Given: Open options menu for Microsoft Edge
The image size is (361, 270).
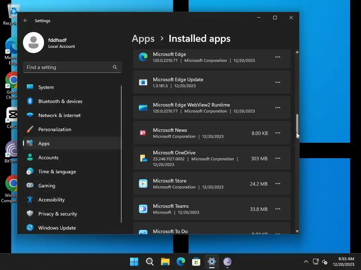Looking at the screenshot, I should point(278,57).
